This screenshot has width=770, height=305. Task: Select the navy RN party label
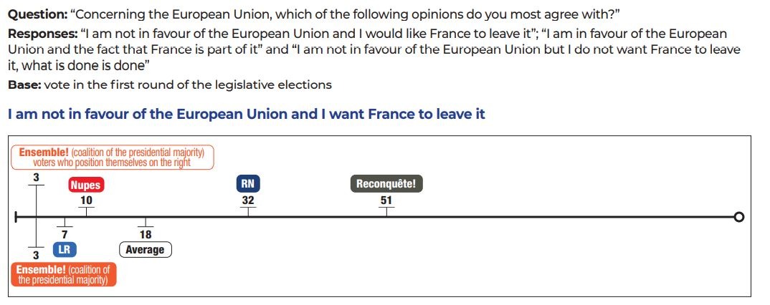click(247, 184)
